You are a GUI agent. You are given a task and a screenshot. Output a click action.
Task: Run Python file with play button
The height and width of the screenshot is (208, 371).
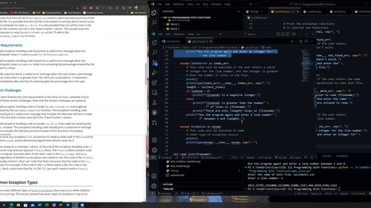tap(292, 42)
